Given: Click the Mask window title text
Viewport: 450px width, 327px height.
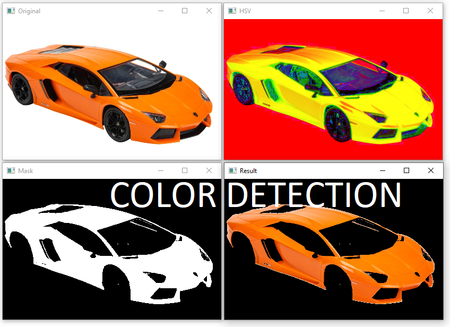Looking at the screenshot, I should 25,171.
